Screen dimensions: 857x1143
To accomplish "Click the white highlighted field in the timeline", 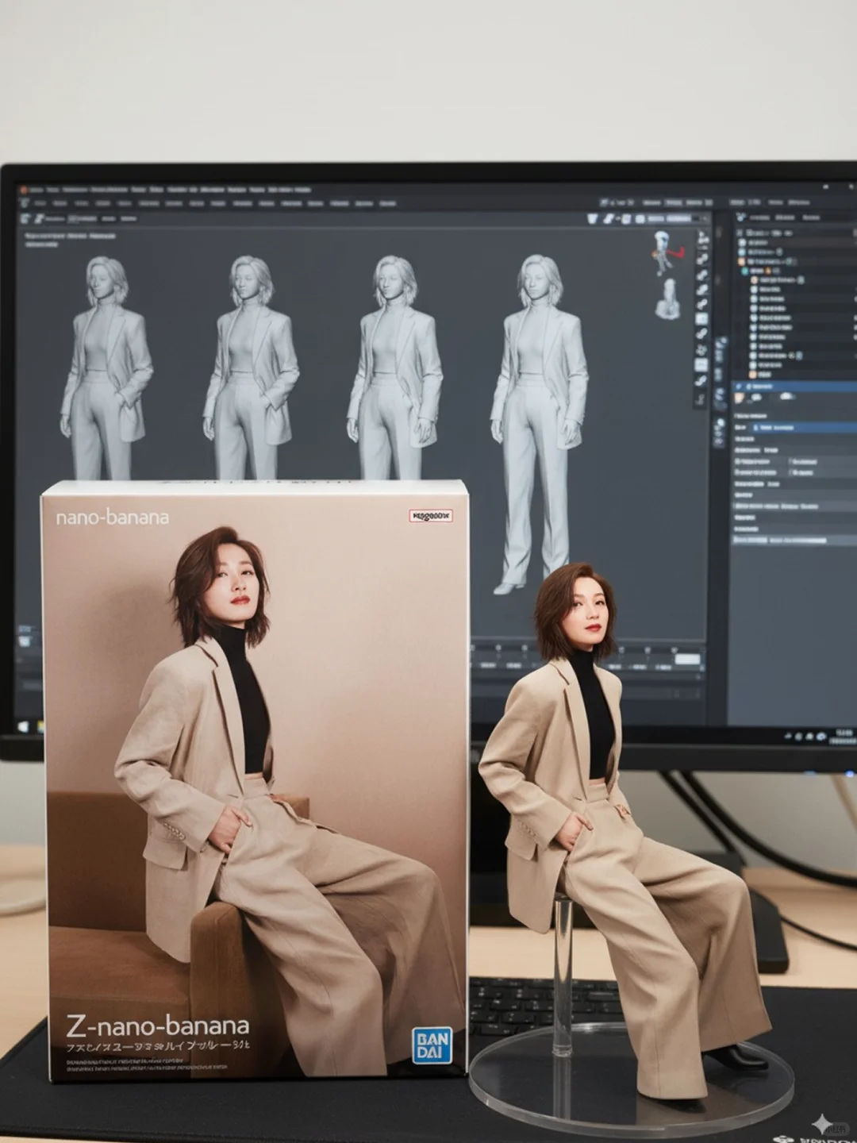I will click(687, 659).
